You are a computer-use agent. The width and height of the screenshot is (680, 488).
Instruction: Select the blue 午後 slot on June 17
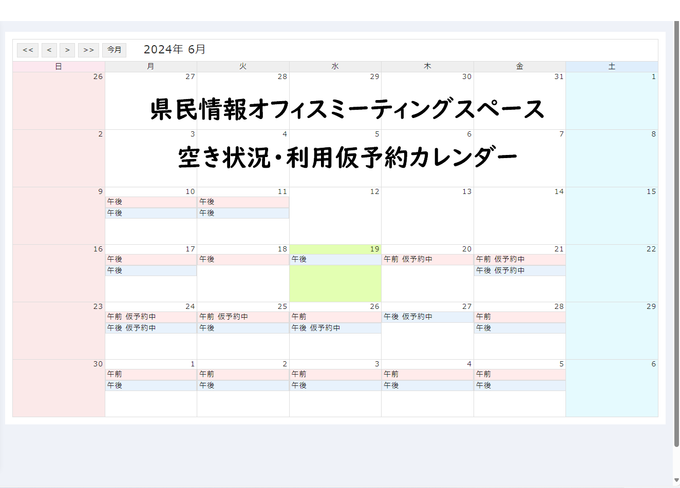pos(151,270)
